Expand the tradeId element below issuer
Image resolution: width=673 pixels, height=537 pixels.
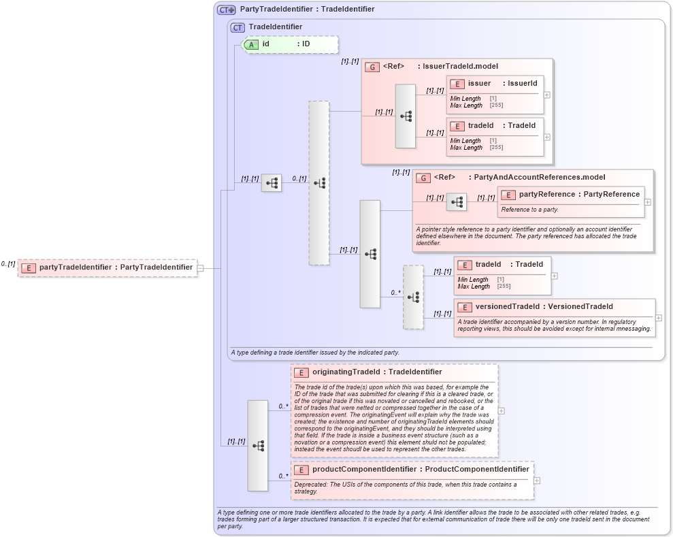click(x=547, y=137)
